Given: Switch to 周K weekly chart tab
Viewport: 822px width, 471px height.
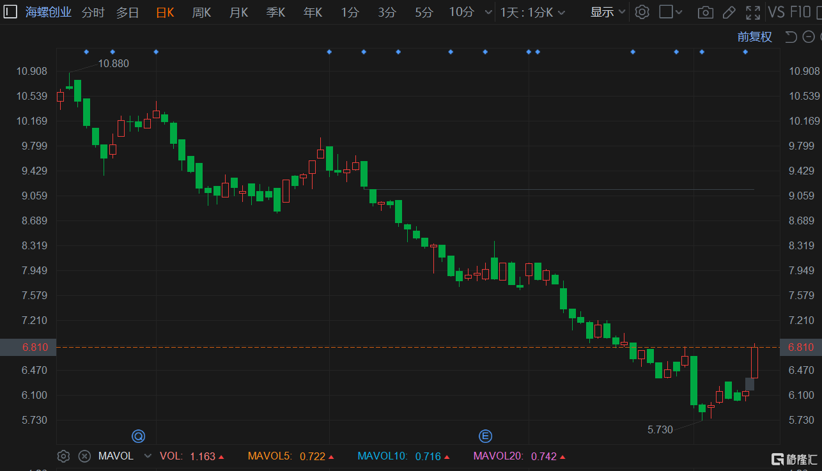Looking at the screenshot, I should [202, 12].
